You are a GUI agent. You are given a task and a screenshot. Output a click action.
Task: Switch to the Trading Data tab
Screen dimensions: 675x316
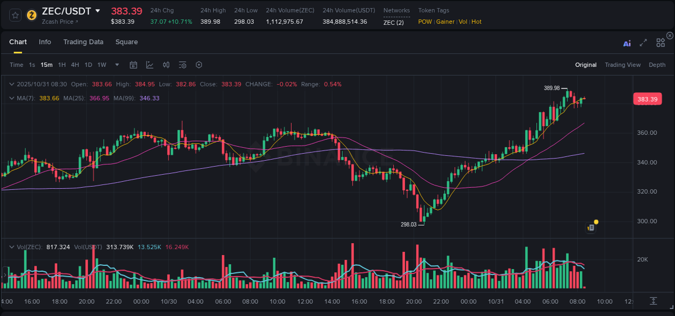click(83, 42)
